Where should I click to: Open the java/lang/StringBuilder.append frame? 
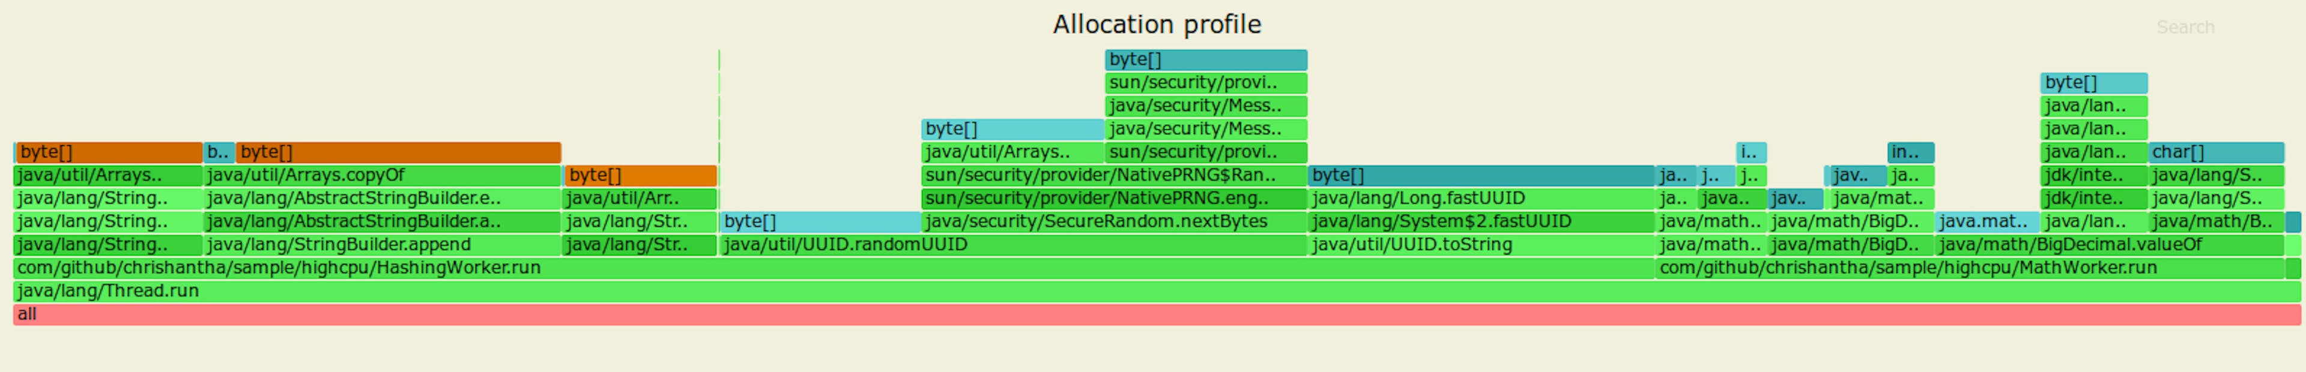pos(381,244)
